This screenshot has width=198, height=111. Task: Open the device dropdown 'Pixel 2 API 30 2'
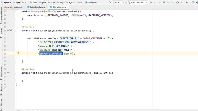(x=137, y=2)
